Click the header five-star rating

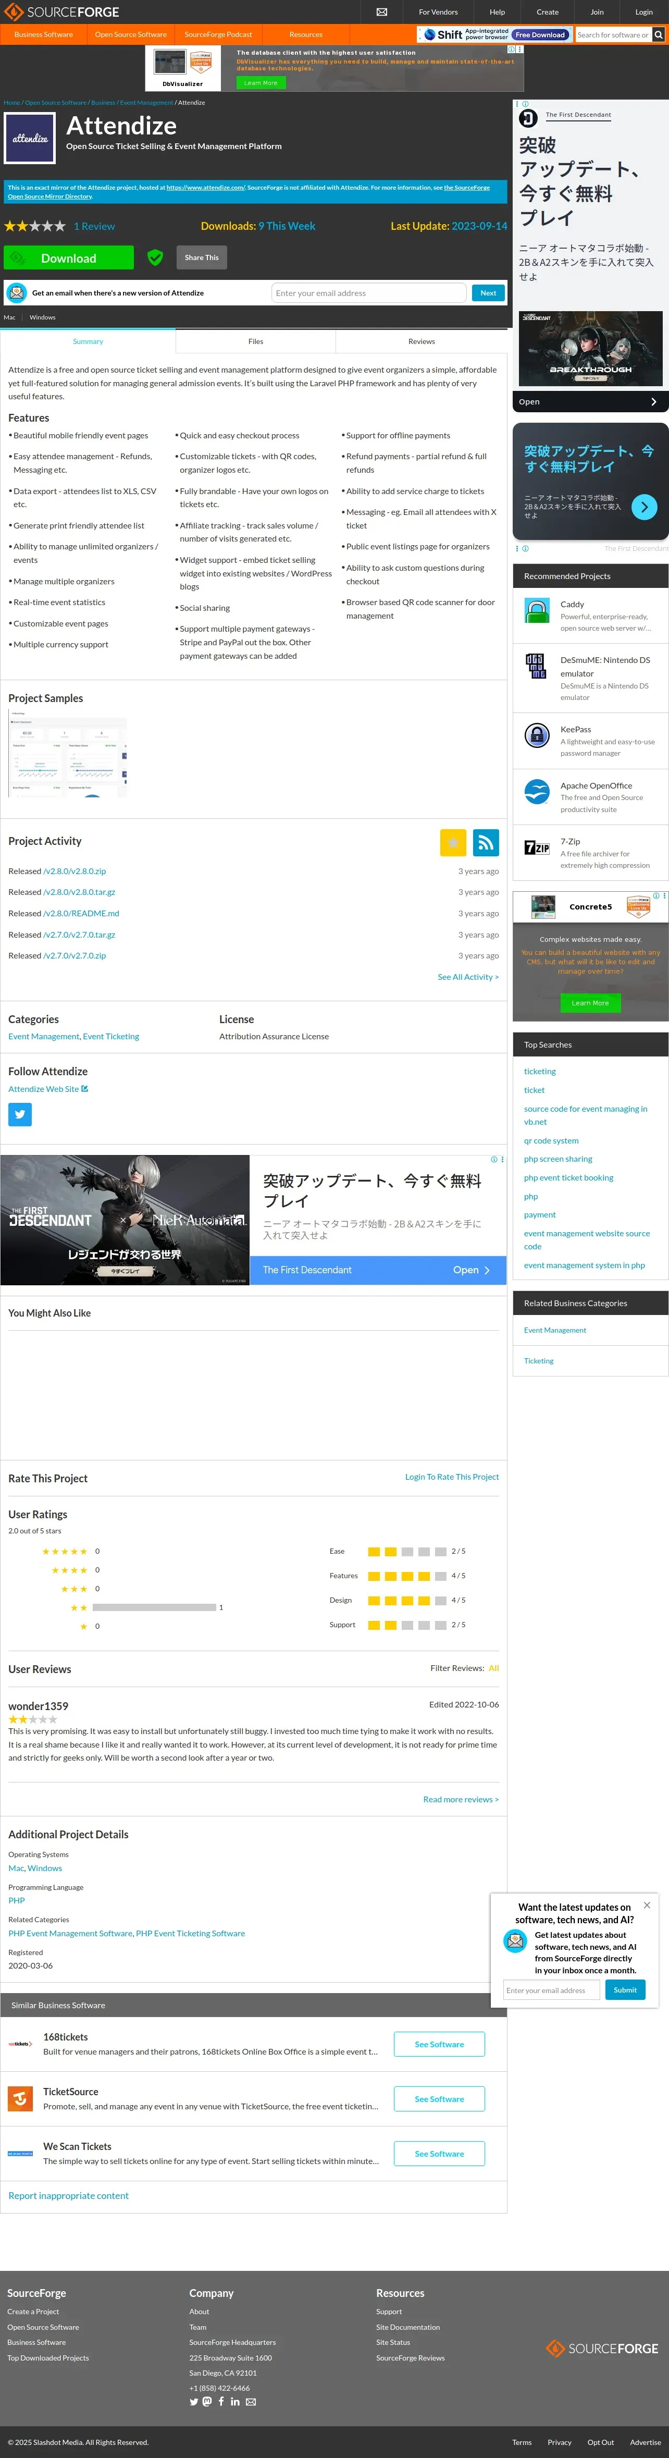pyautogui.click(x=34, y=226)
